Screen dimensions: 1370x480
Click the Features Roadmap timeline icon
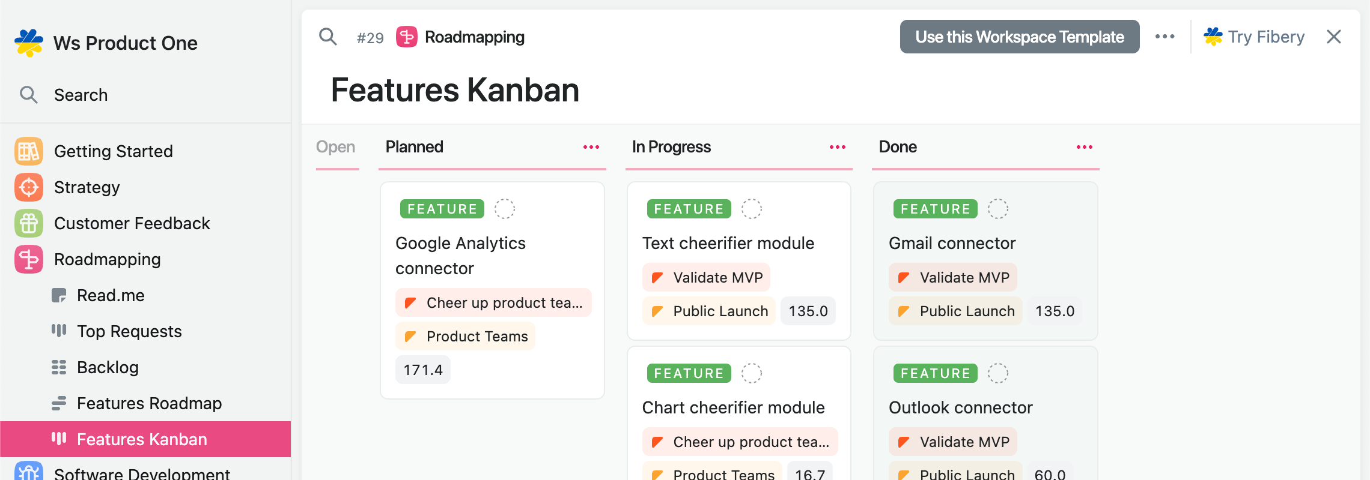pos(59,403)
